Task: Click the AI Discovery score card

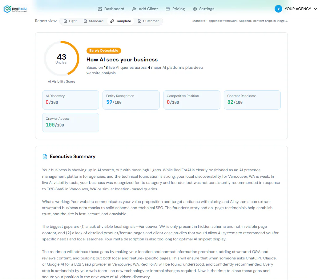Action: click(x=70, y=100)
